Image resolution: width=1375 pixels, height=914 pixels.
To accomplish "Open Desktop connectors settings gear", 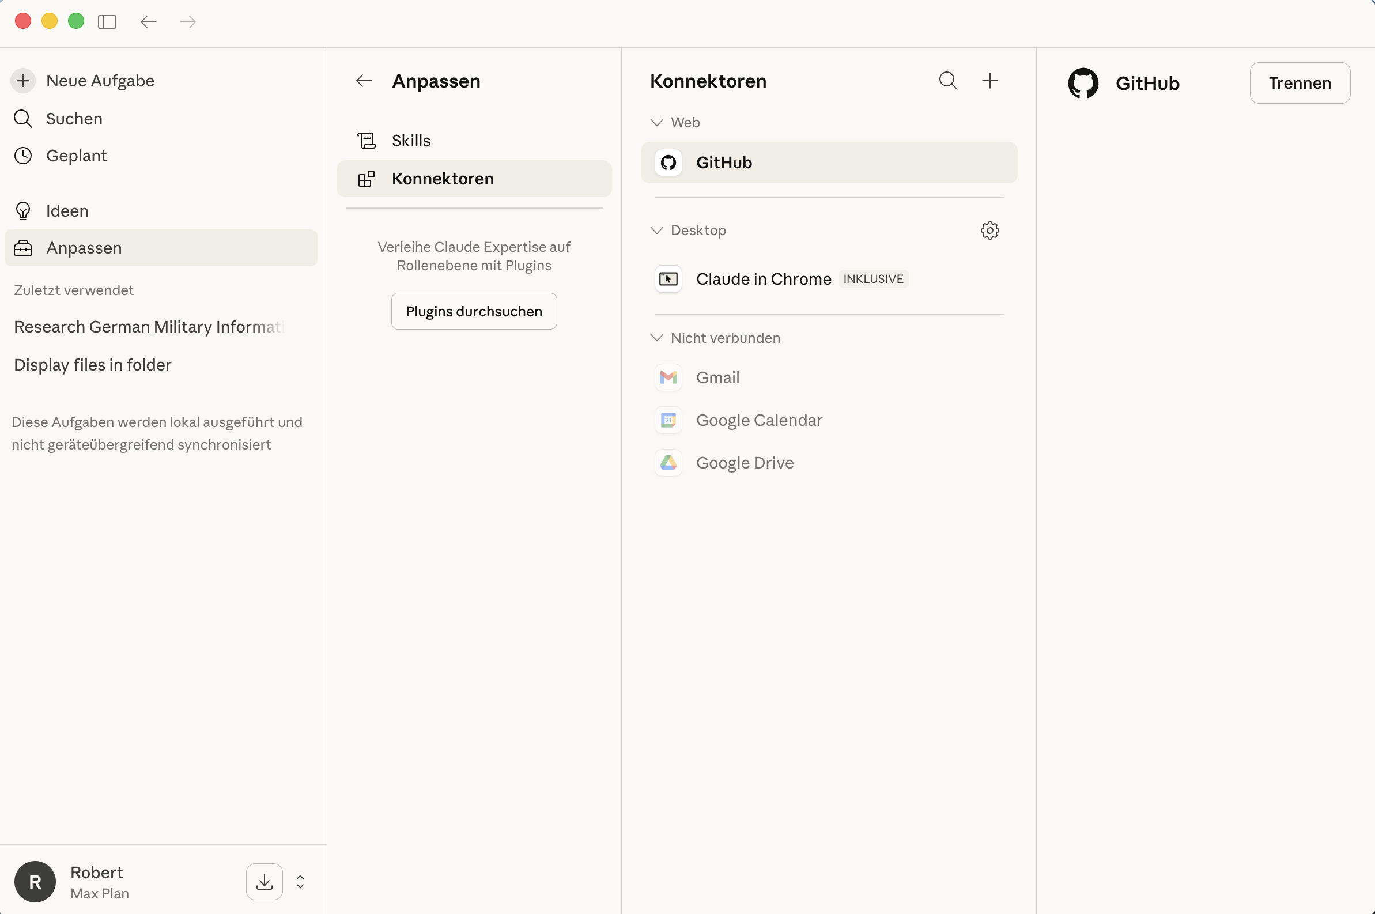I will [x=989, y=231].
